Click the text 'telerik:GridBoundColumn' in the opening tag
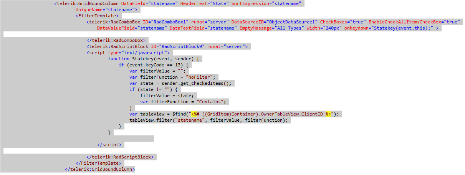 click(x=88, y=3)
